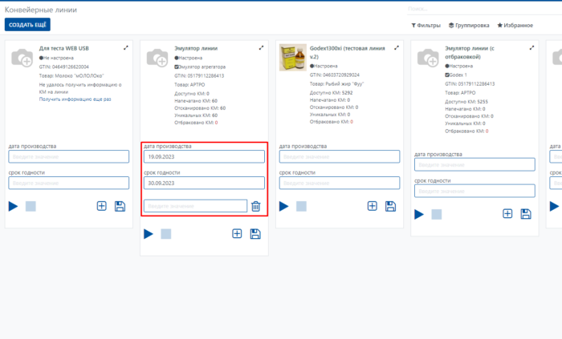Click 'срок годности' field showing 30.09.2023
Viewport: 562px width, 339px height.
(x=203, y=183)
